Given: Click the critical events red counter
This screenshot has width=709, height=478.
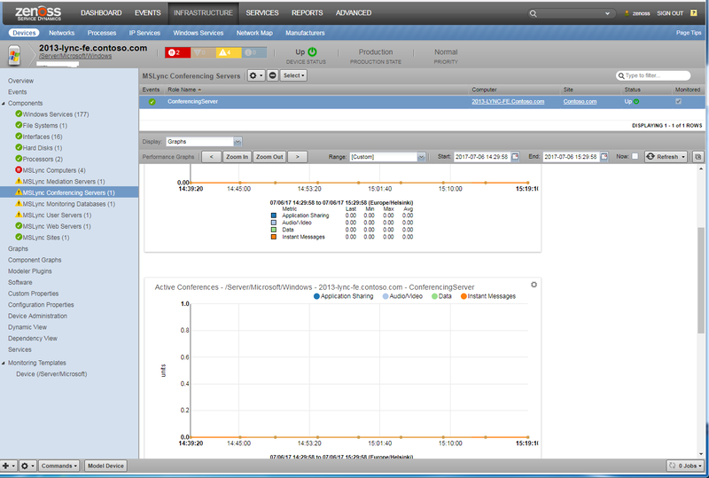Looking at the screenshot, I should pos(178,52).
